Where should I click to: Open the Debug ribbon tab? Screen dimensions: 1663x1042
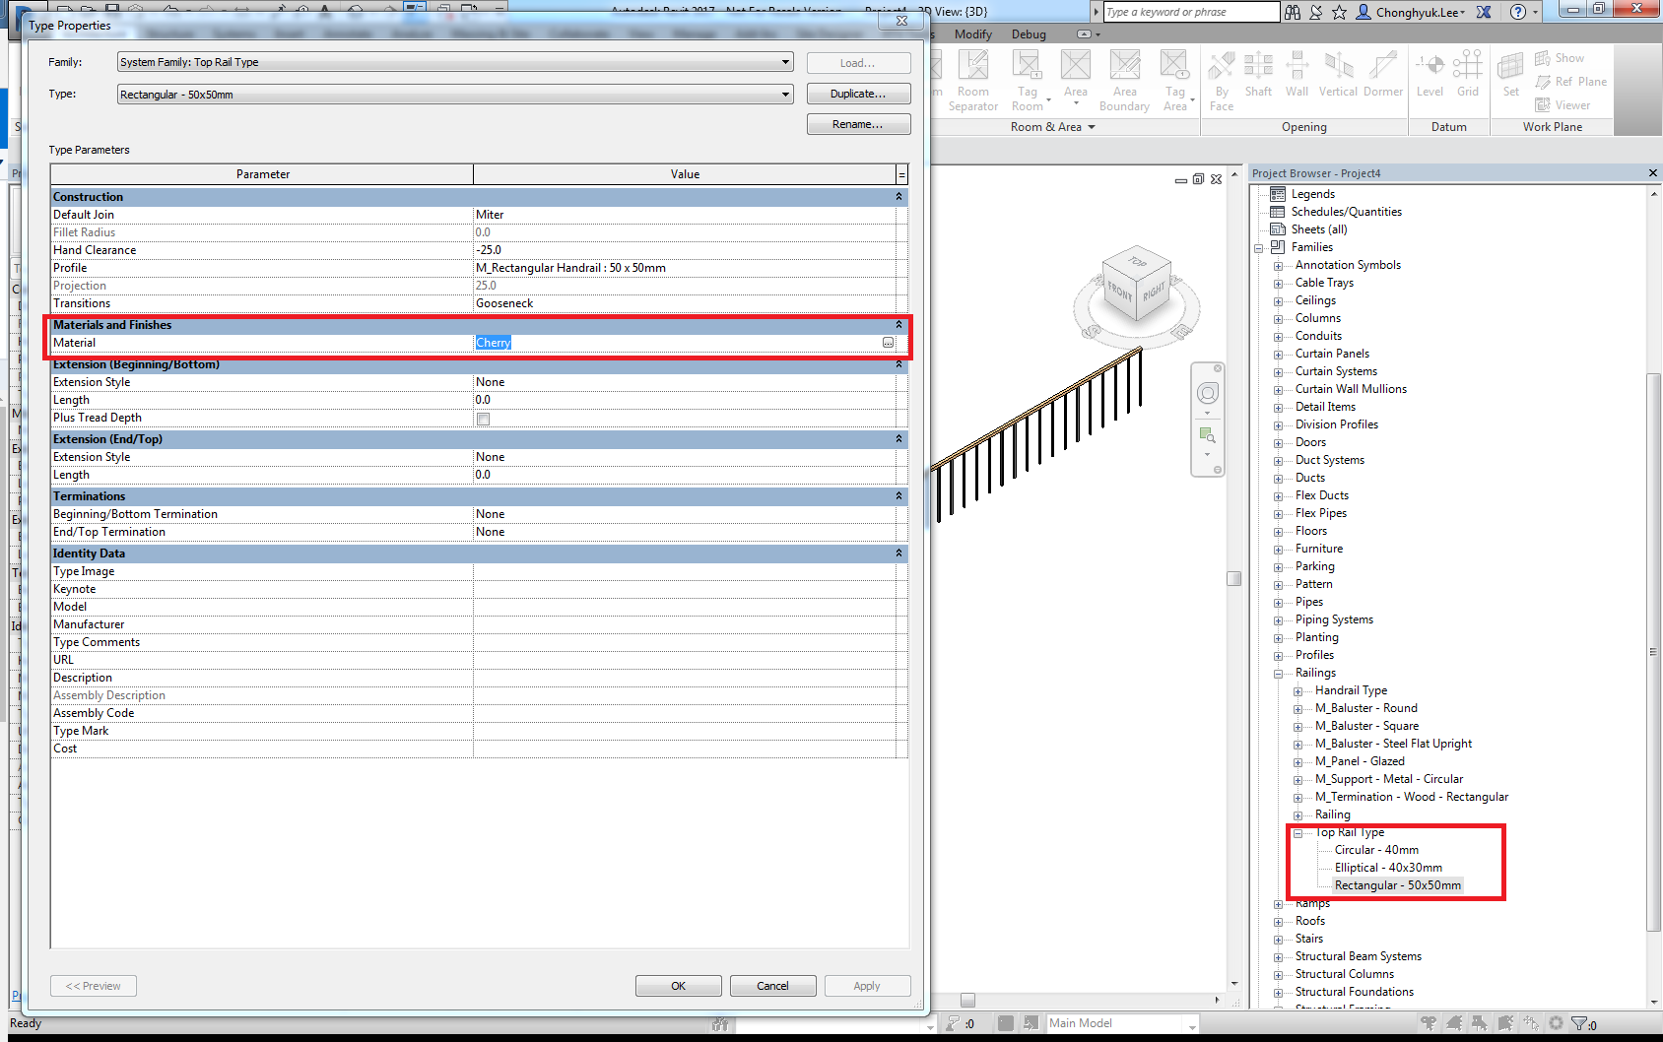[1029, 34]
